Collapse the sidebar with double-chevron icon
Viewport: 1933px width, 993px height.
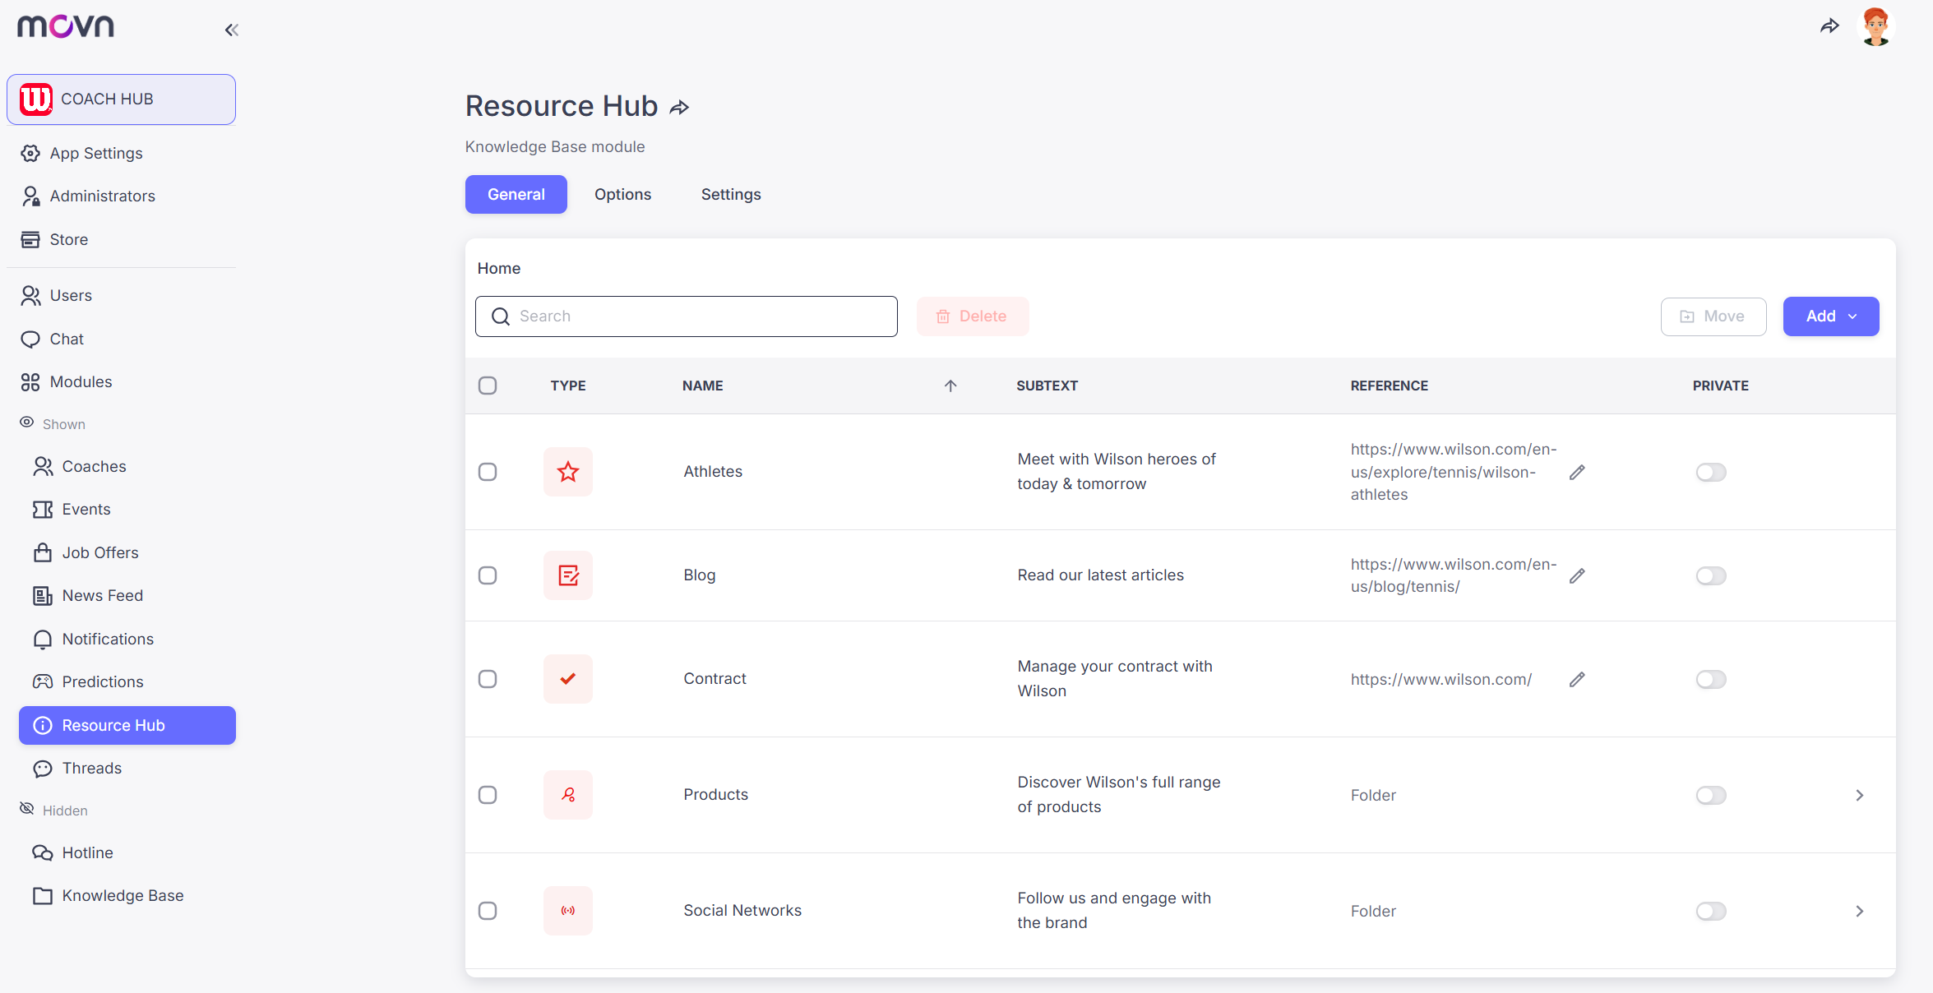coord(232,30)
